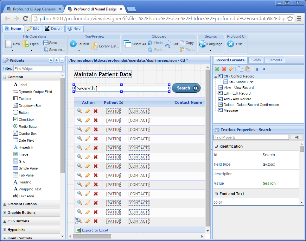Open the Fields tab
Screen dimensions: 306x241
(x=256, y=60)
